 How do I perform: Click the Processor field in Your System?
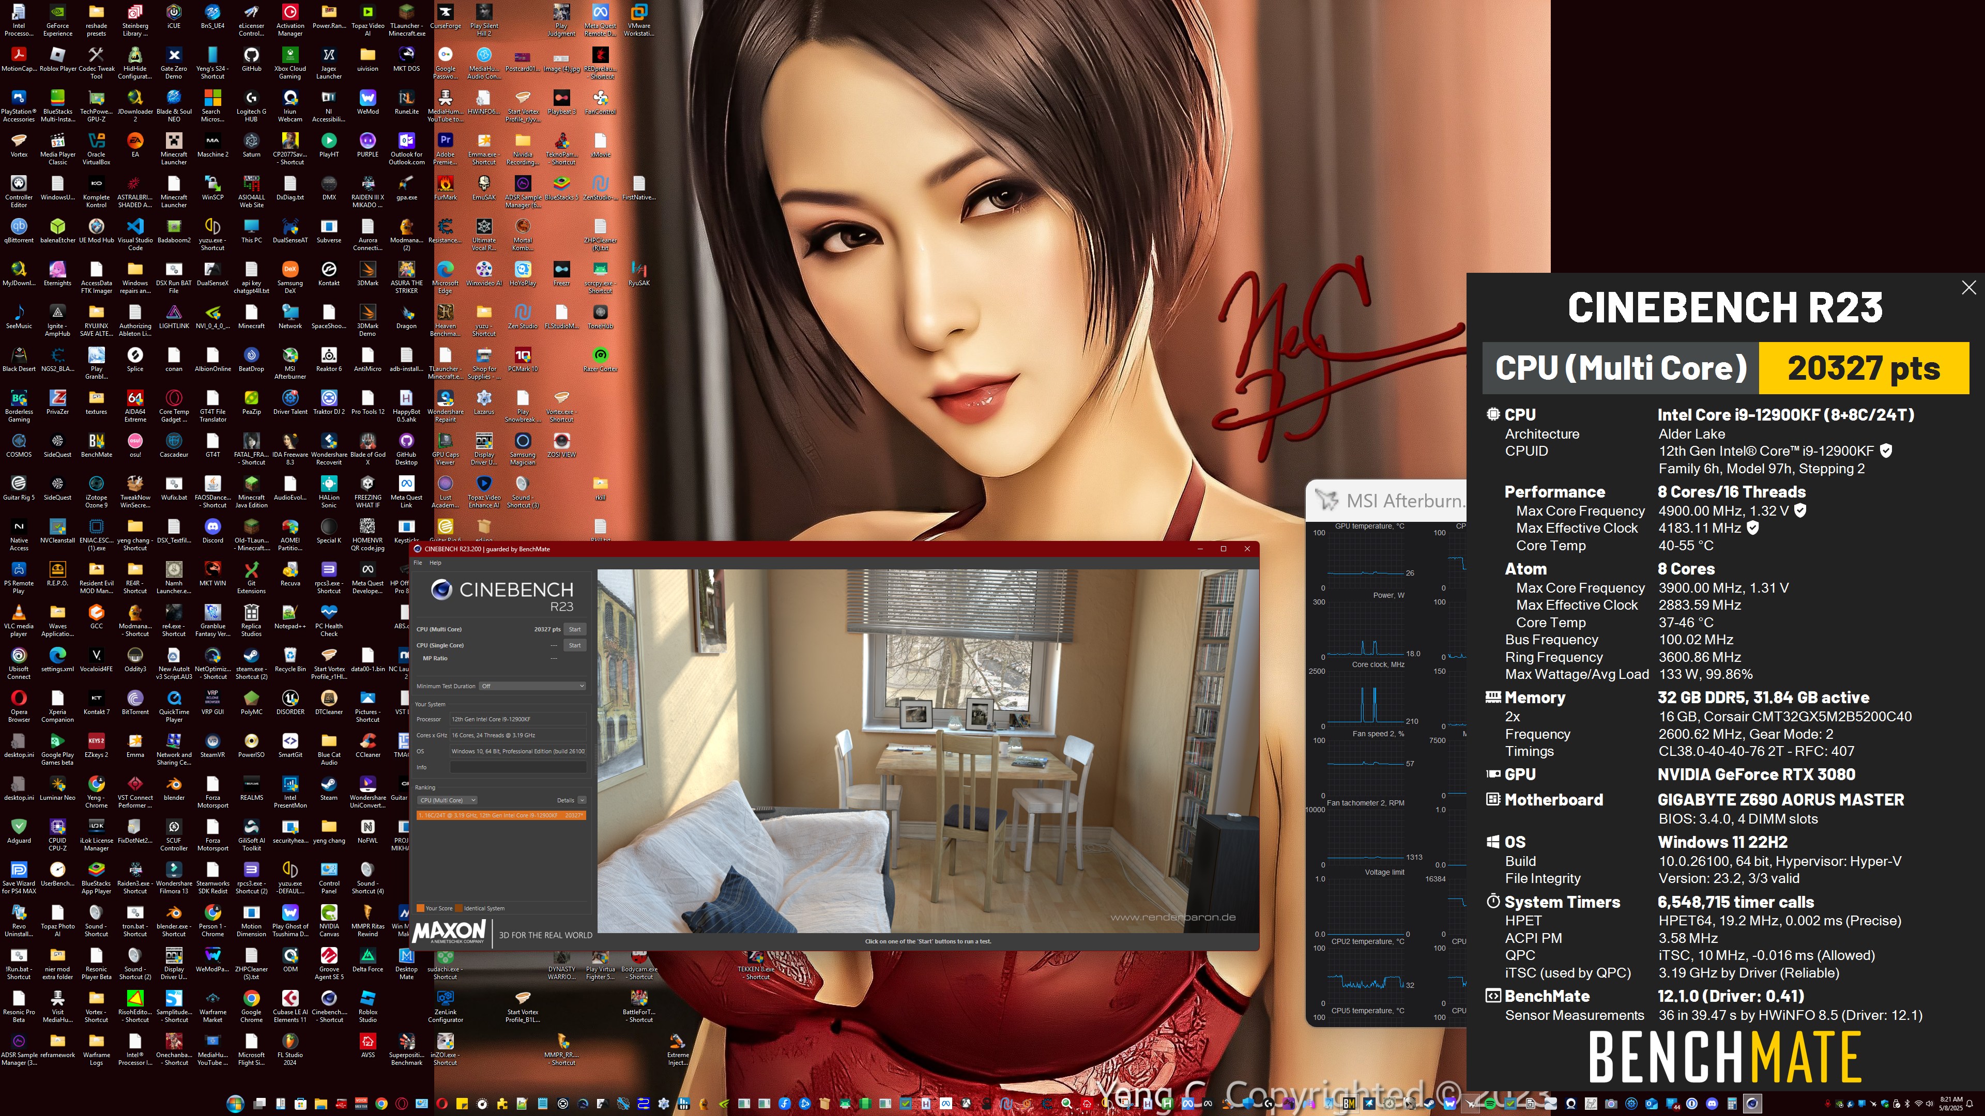[x=518, y=719]
